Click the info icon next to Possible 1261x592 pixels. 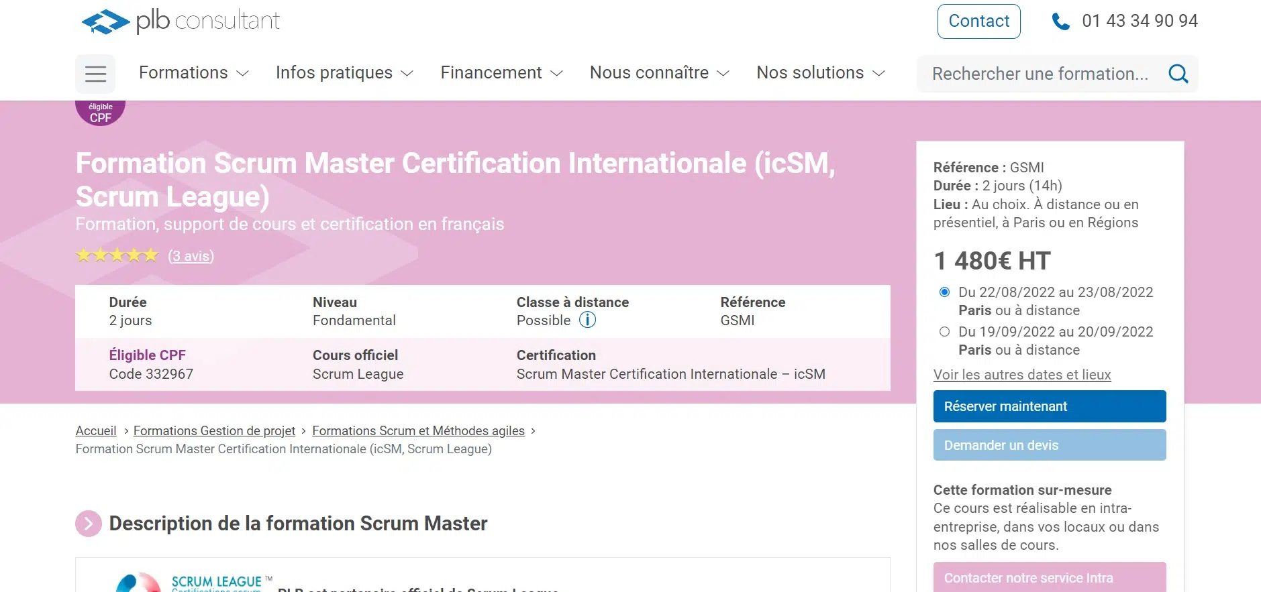pos(587,320)
